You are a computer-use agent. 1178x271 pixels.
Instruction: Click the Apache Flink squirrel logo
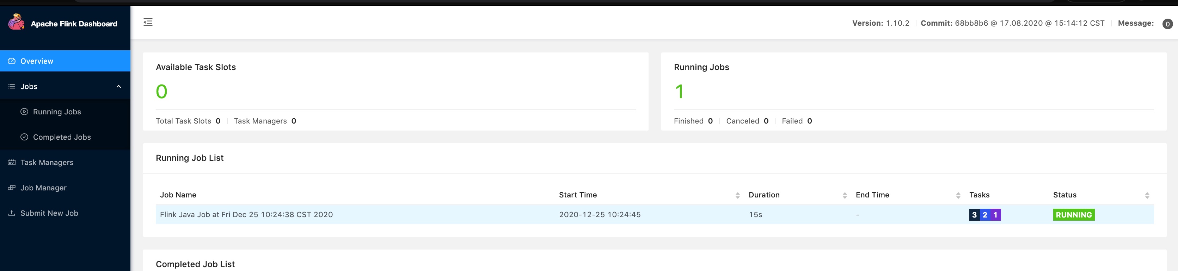coord(17,22)
